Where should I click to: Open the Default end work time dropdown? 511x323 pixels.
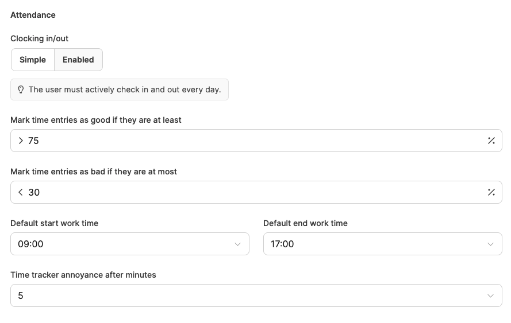[374, 244]
